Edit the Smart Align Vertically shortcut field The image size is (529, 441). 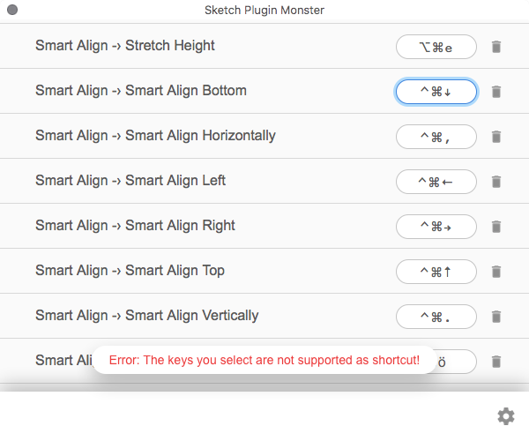coord(436,317)
